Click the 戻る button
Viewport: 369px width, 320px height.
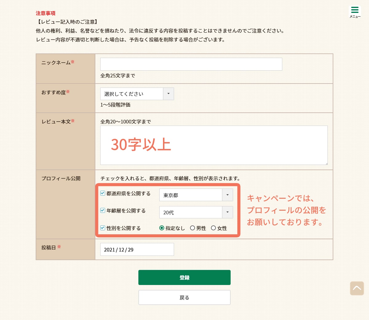[x=184, y=297]
